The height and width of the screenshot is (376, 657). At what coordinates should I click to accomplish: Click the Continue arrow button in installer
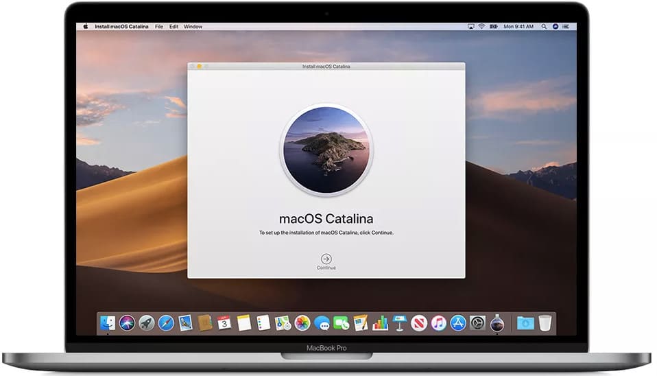click(326, 259)
